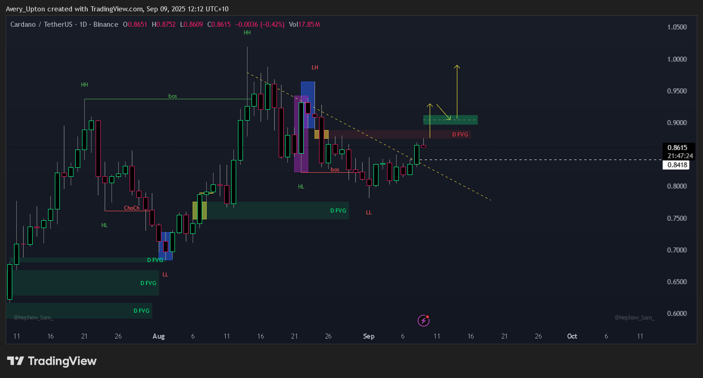Select the red LH annotation label
The width and height of the screenshot is (703, 378).
315,68
